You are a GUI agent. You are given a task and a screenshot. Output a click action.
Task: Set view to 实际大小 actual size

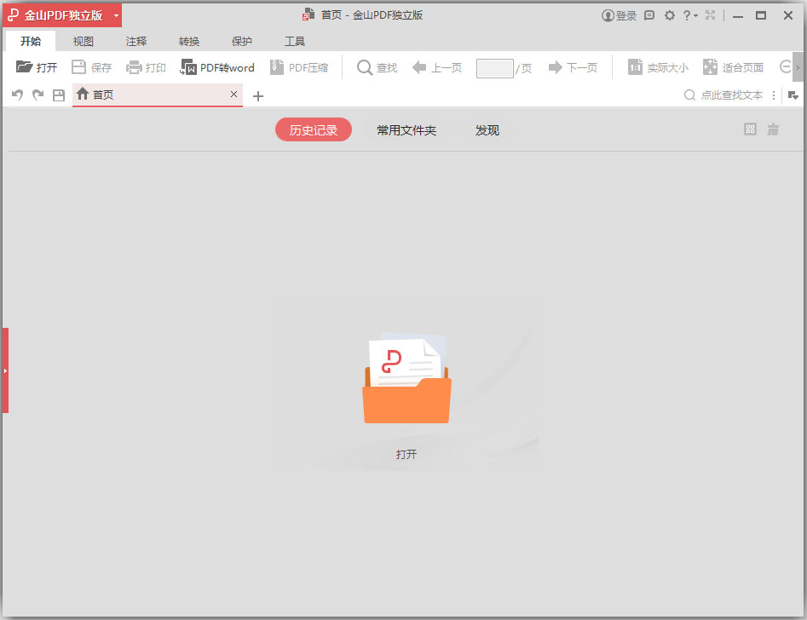click(x=658, y=67)
